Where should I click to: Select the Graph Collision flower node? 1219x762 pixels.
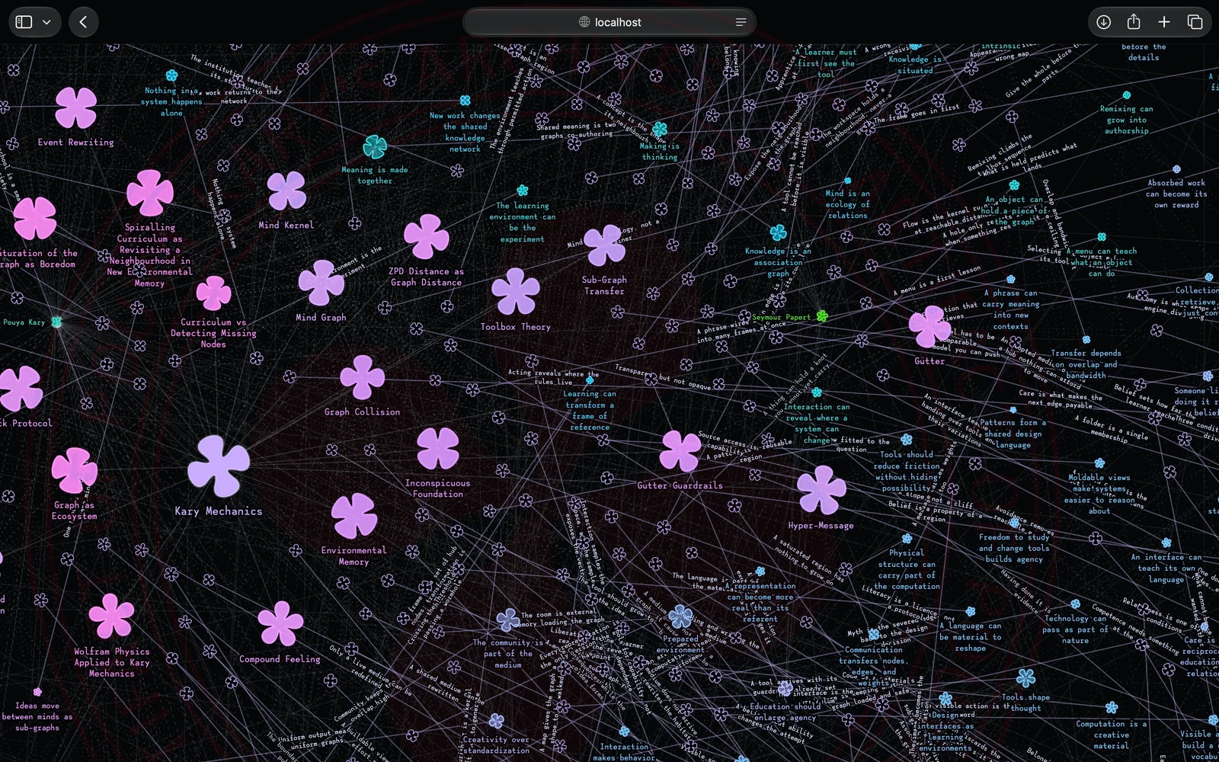pyautogui.click(x=363, y=378)
